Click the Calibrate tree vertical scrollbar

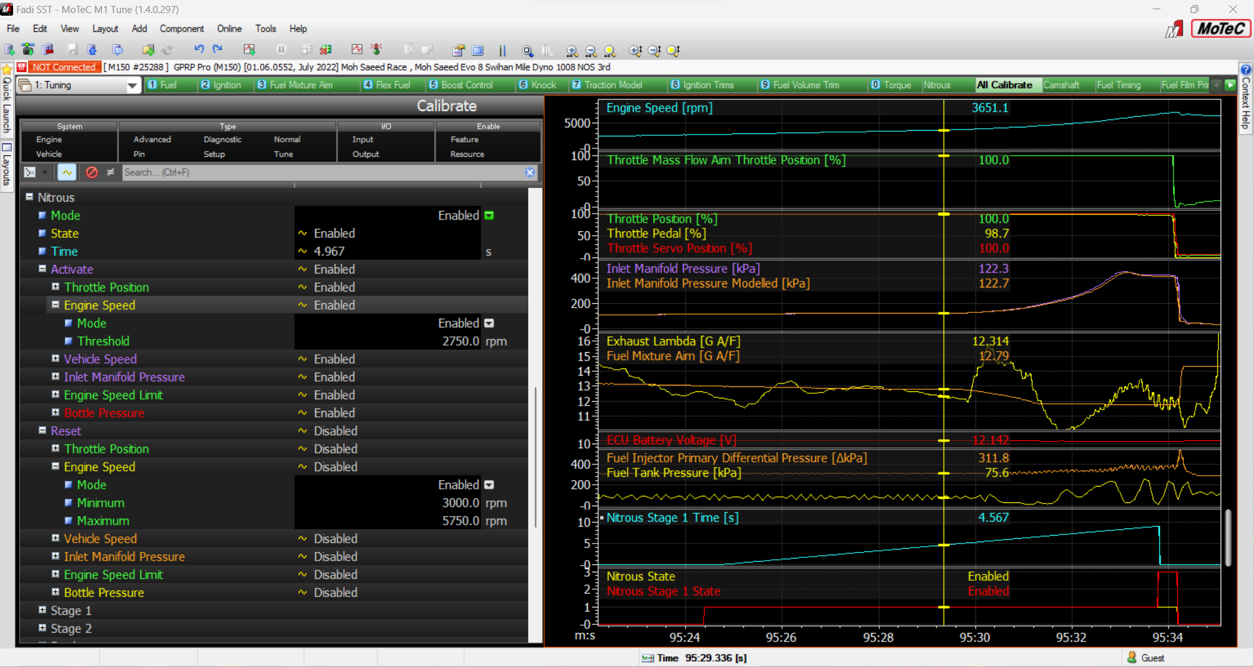[x=535, y=457]
